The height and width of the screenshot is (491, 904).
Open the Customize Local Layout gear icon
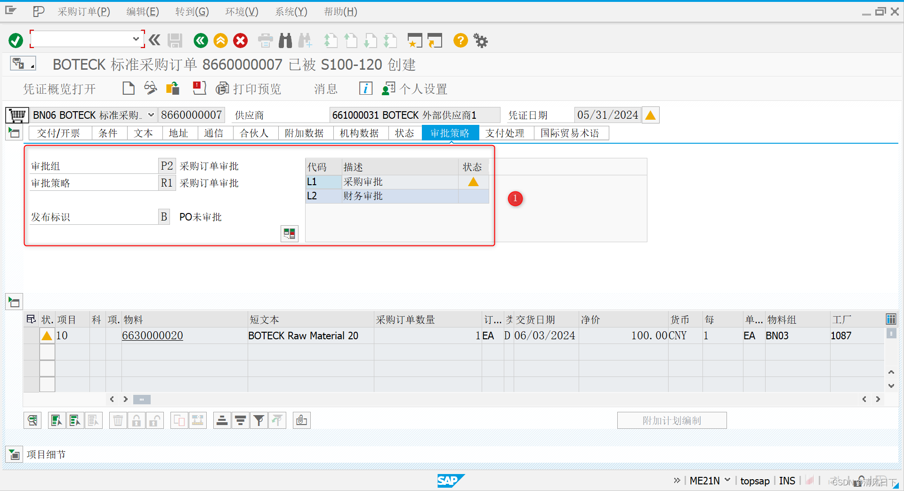(480, 41)
